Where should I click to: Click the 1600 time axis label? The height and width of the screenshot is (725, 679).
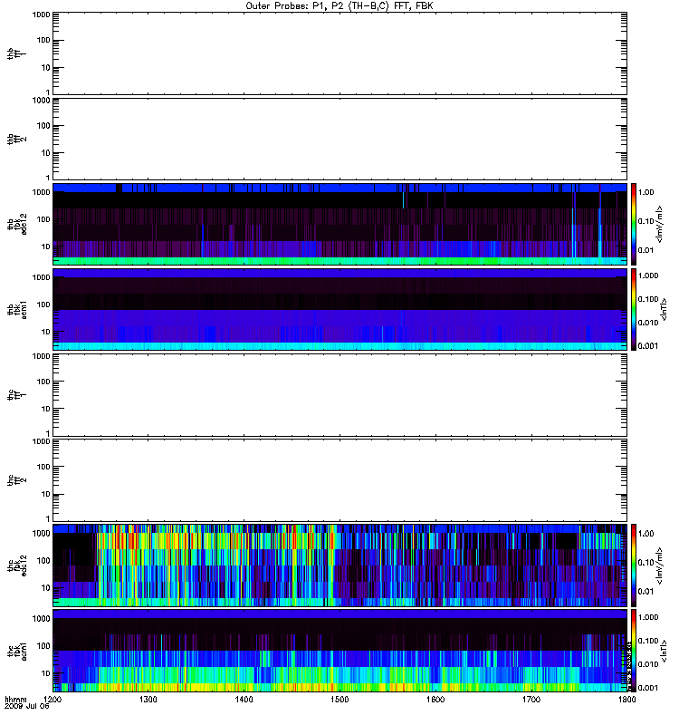(435, 700)
